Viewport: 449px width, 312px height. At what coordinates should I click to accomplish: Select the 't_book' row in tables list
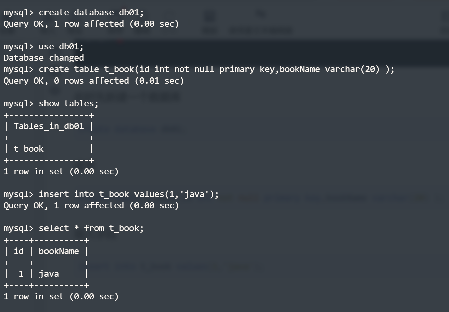29,149
